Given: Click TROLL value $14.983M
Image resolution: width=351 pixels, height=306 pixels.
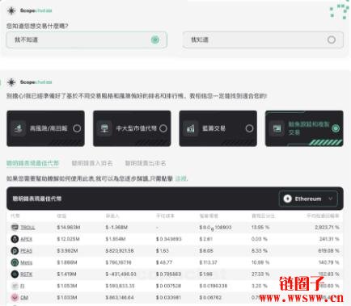Looking at the screenshot, I should [69, 228].
